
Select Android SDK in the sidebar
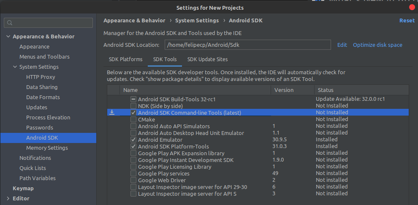[x=48, y=138]
